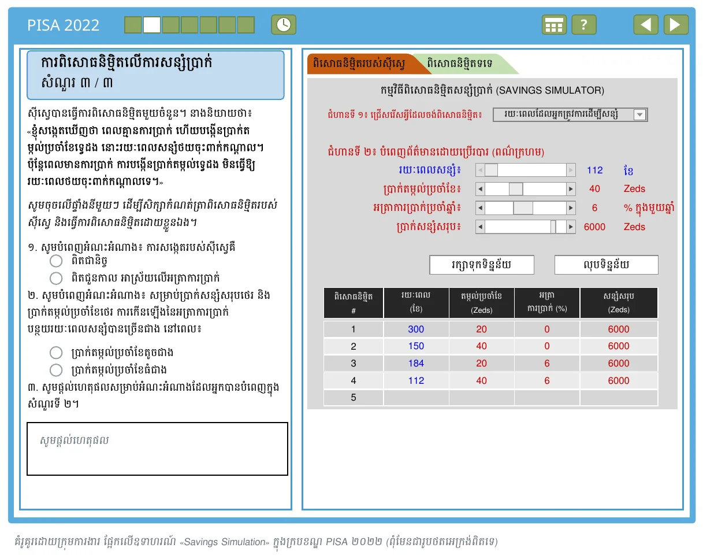Click the reasoning text input box

point(157,449)
